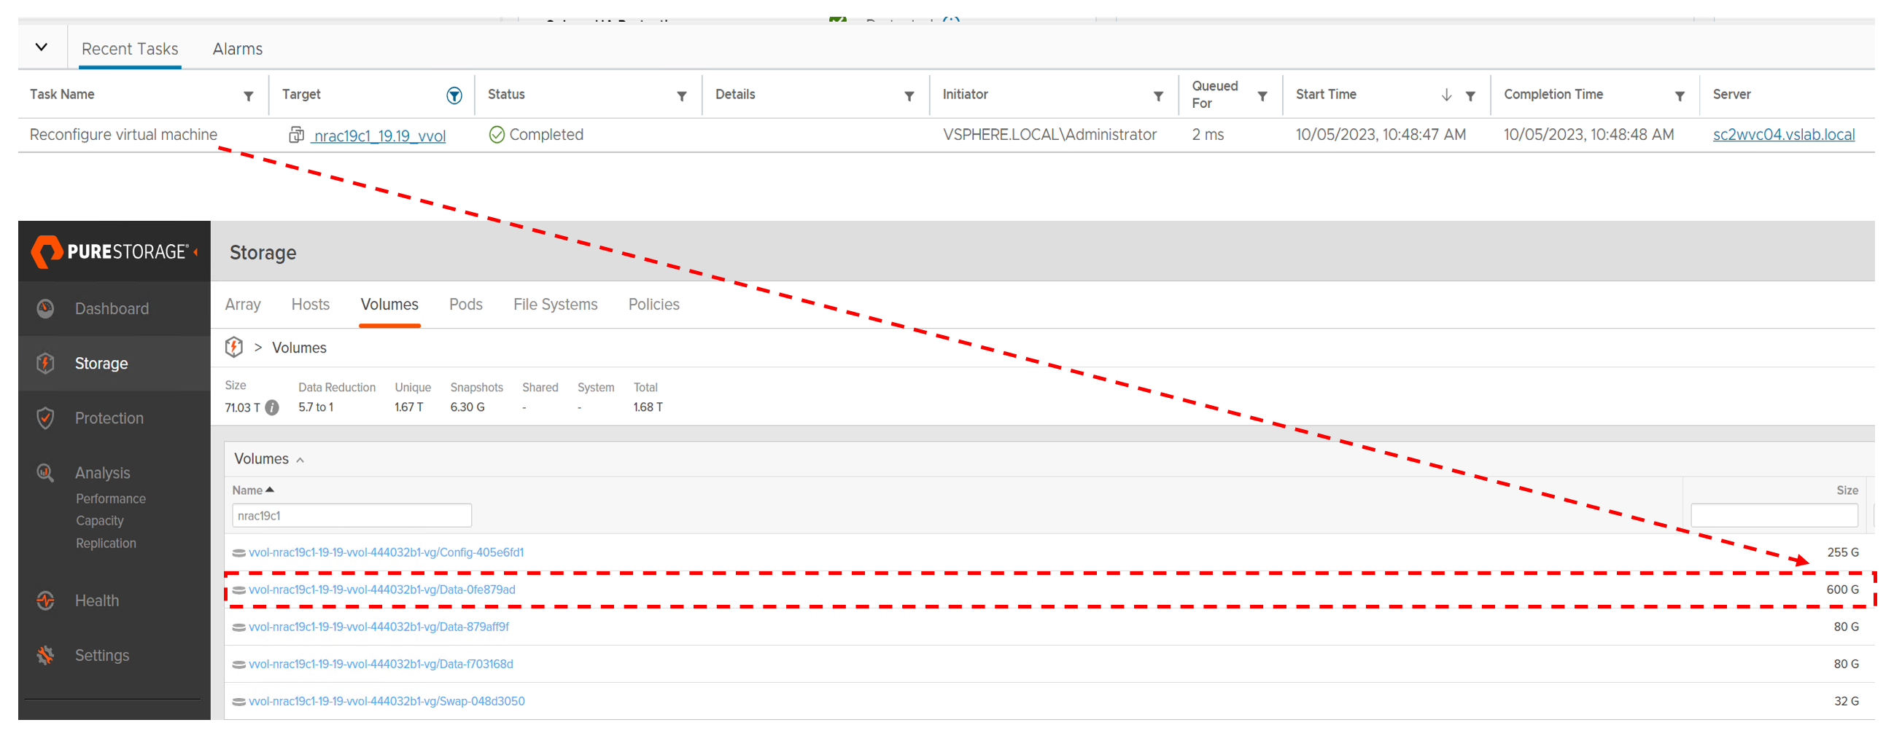Open Health in the sidebar

point(97,600)
